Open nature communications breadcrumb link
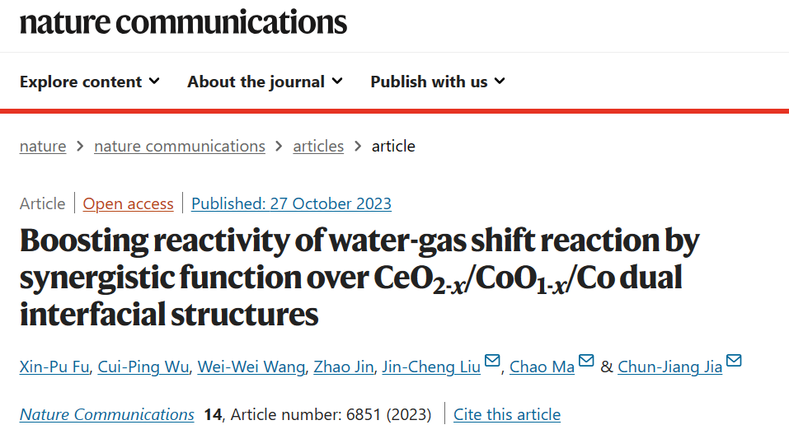 pyautogui.click(x=180, y=147)
